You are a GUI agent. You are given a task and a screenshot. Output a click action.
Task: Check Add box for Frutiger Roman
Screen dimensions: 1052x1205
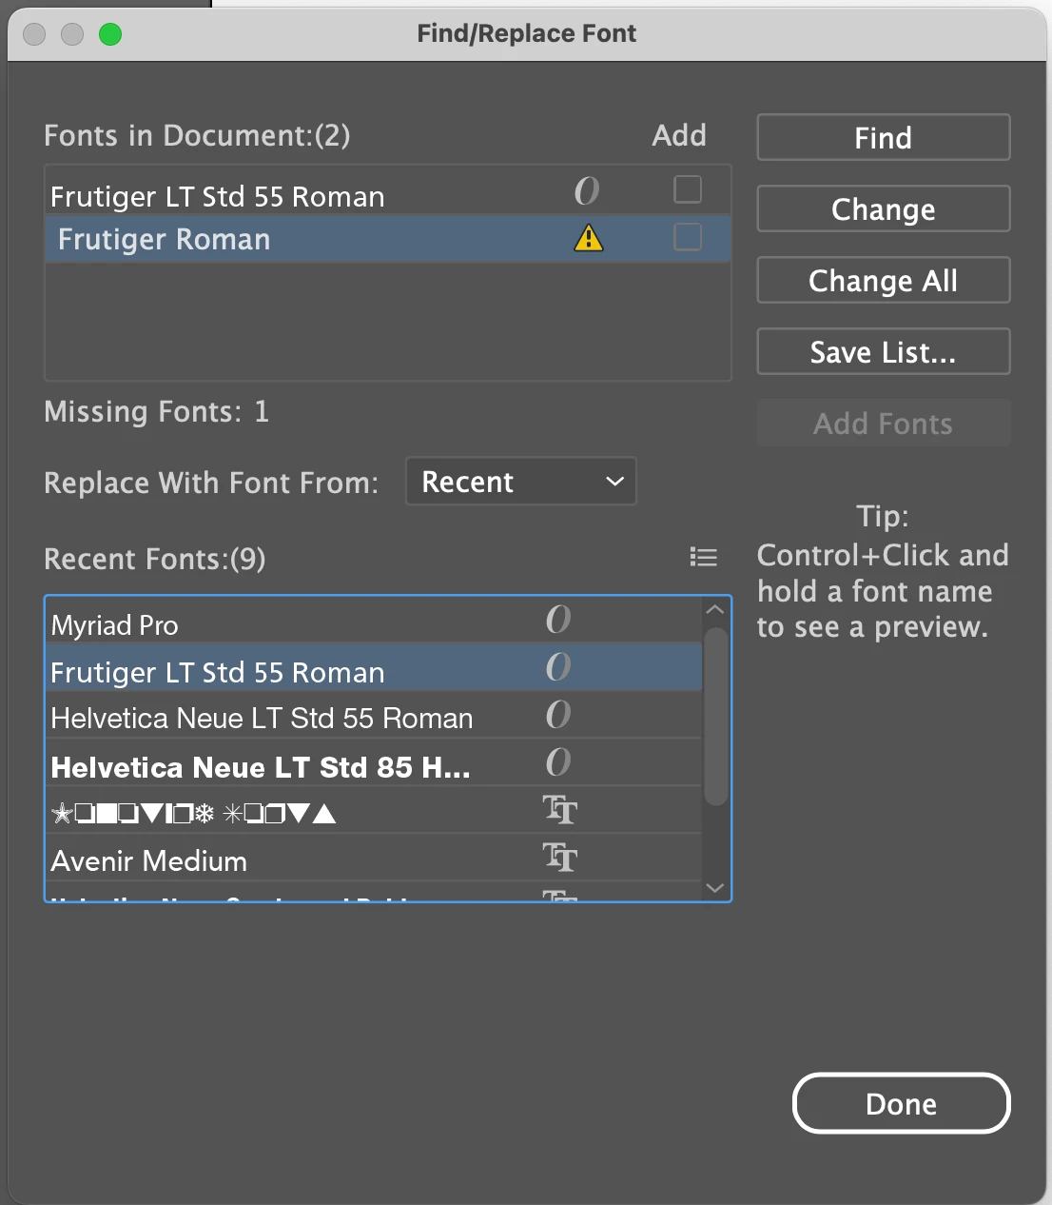(x=688, y=236)
